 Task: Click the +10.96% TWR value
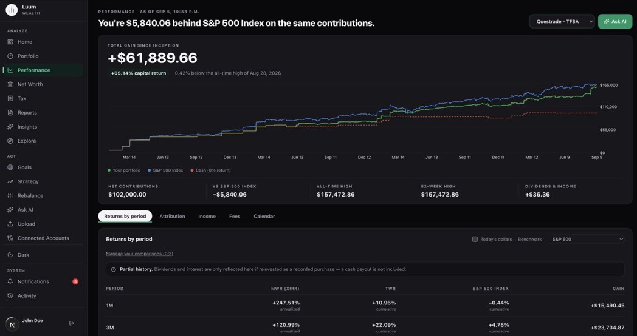coord(384,303)
